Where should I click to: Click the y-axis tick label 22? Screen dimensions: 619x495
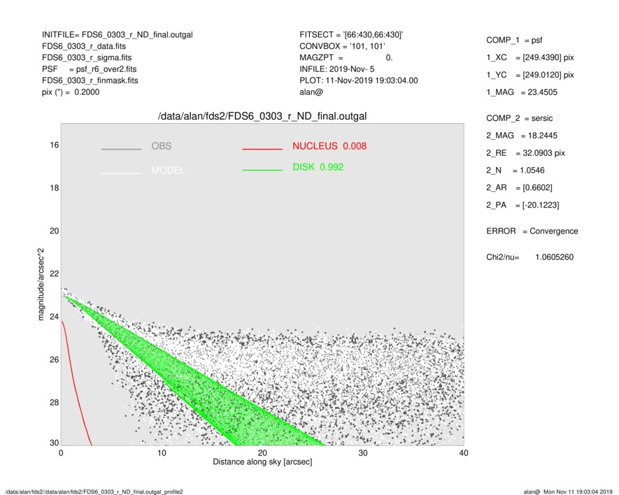click(54, 274)
